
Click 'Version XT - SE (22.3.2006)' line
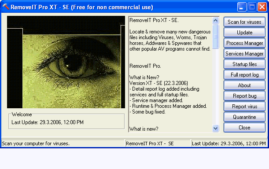(158, 83)
